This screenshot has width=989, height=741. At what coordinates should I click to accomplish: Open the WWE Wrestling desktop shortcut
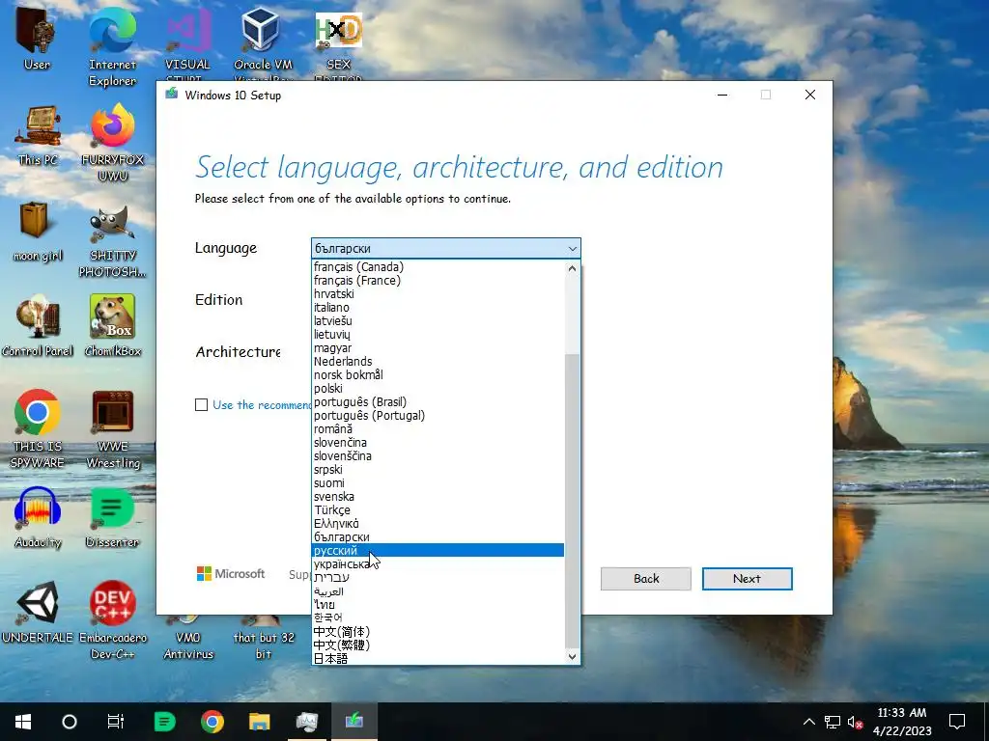[112, 429]
